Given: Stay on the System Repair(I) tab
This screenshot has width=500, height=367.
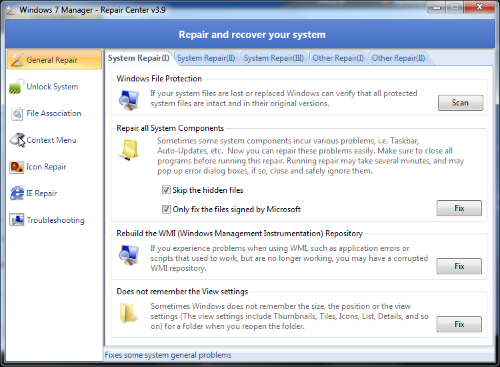Looking at the screenshot, I should pyautogui.click(x=139, y=58).
